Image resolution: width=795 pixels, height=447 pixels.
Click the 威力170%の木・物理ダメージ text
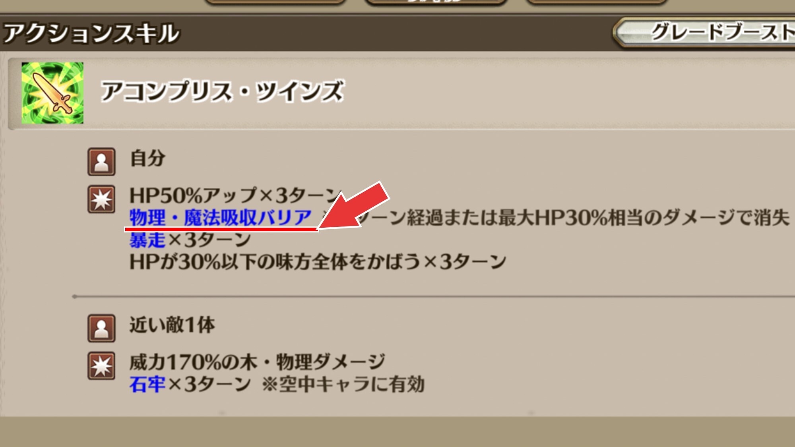point(257,362)
